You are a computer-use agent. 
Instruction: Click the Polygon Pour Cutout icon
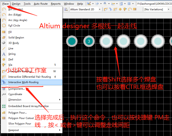coord(4,118)
